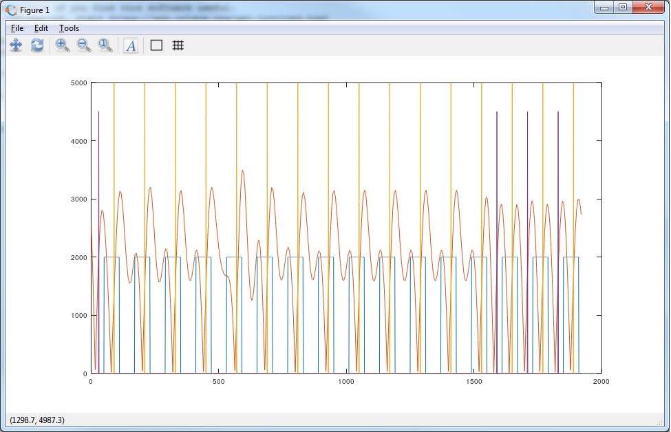Toggle the grid display icon
The image size is (671, 432).
point(178,45)
